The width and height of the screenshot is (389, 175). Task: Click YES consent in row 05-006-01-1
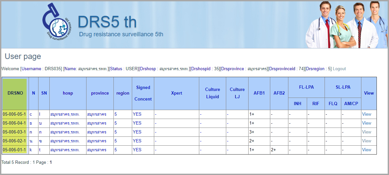click(x=137, y=150)
